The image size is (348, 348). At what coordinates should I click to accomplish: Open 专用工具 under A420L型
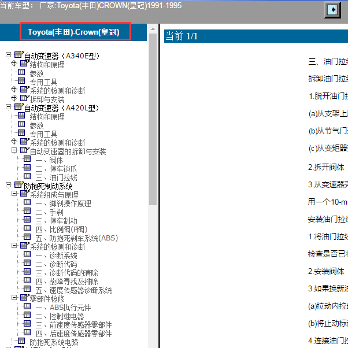point(43,134)
